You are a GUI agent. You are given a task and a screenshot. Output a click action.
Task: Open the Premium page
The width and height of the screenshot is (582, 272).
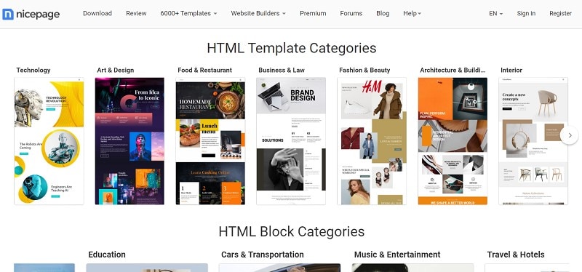(x=313, y=13)
